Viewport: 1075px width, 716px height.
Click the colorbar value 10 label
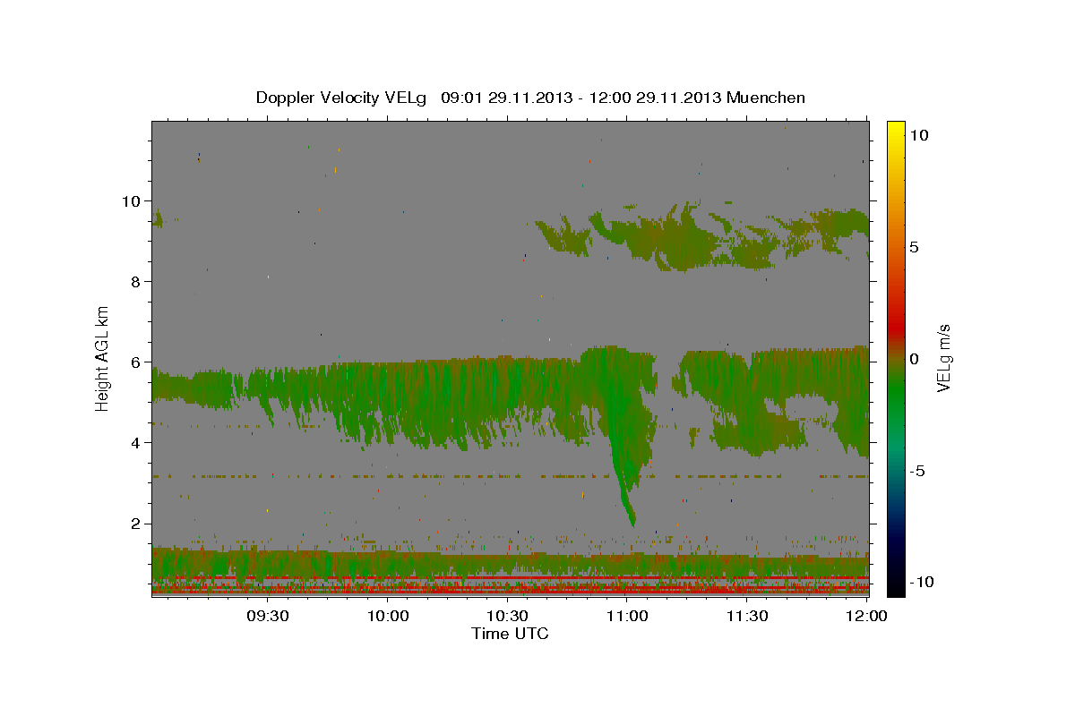coord(918,135)
